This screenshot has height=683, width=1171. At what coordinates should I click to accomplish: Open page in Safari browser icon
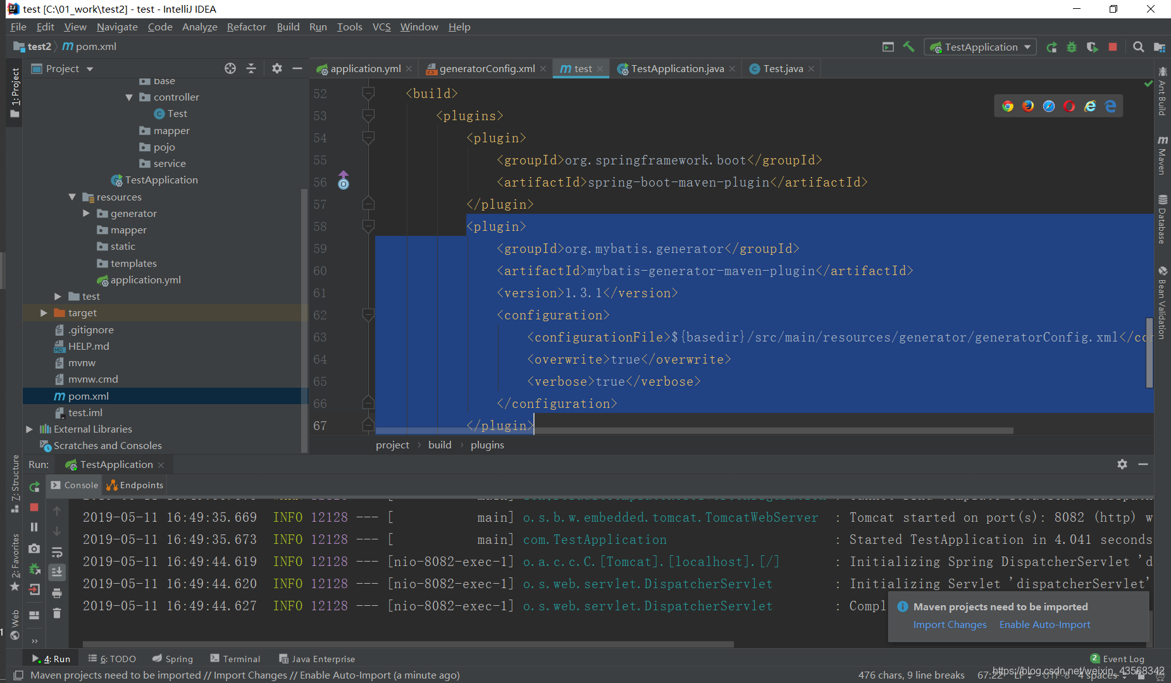tap(1049, 106)
